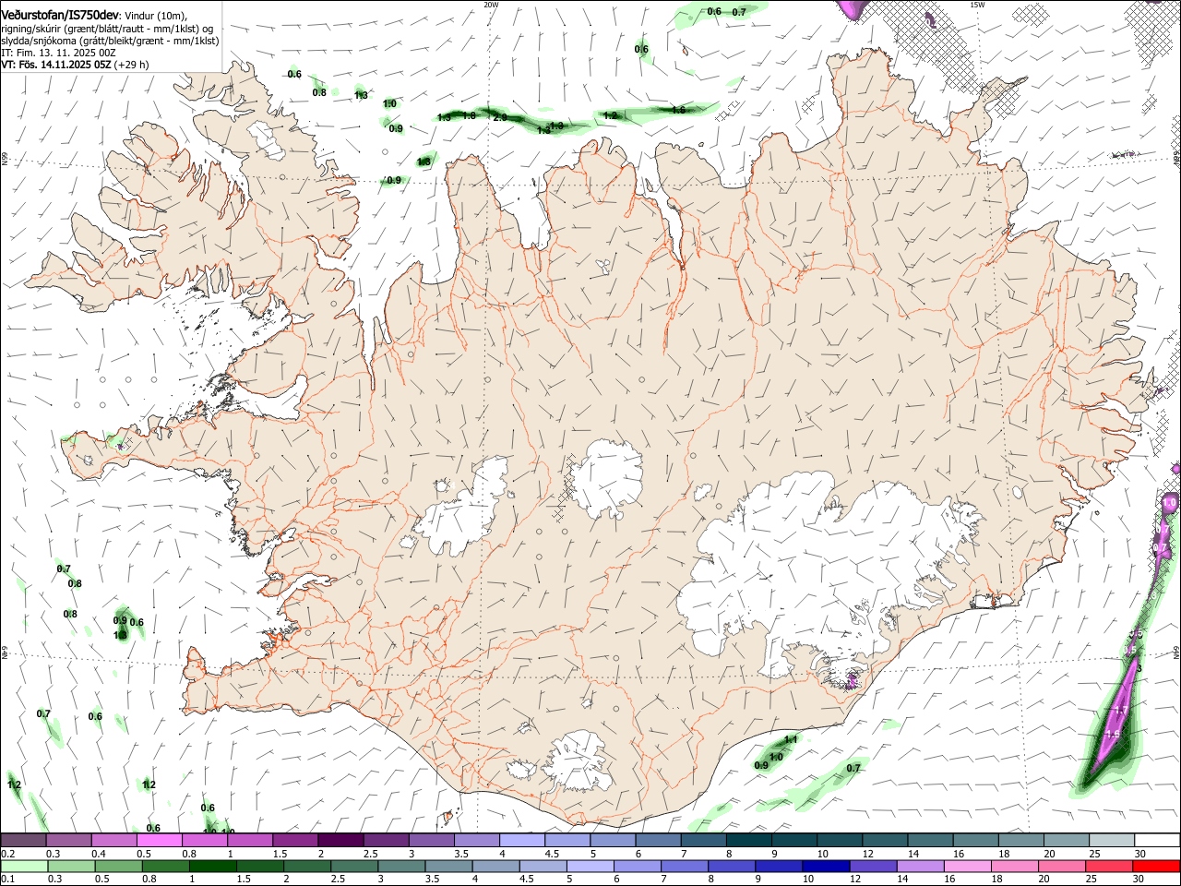Viewport: 1181px width, 886px height.
Task: Click the bright red swatch labeled 30 in lower legend
Action: click(1156, 866)
